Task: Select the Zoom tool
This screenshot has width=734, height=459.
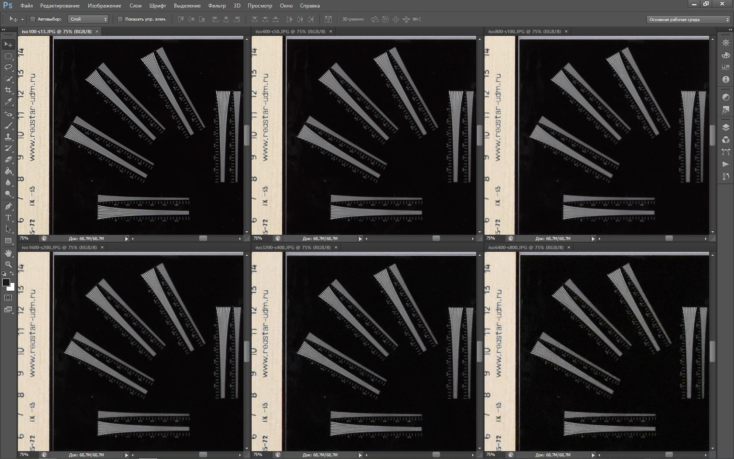Action: tap(8, 264)
